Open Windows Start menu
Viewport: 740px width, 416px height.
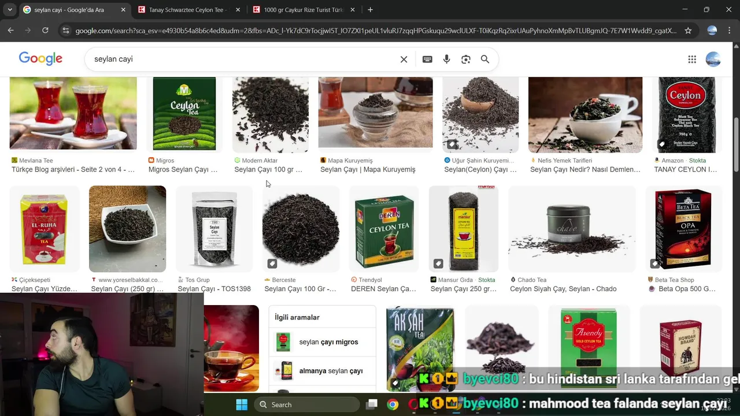[242, 404]
